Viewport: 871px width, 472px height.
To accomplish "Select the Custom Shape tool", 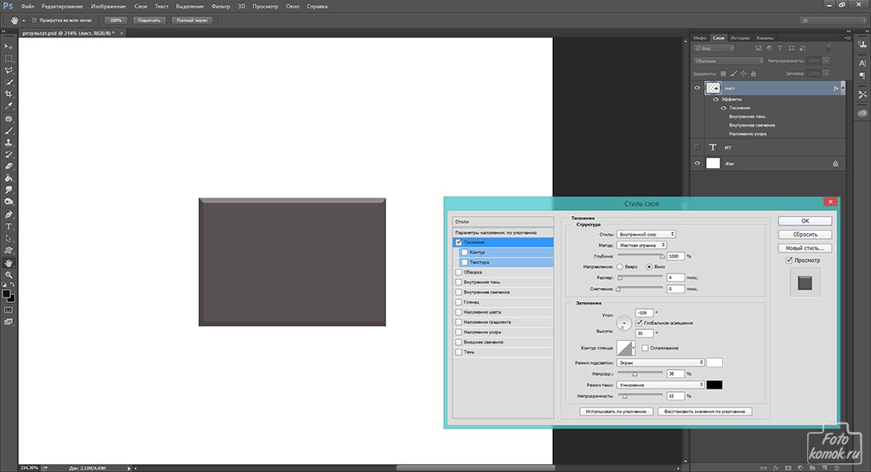I will 9,250.
